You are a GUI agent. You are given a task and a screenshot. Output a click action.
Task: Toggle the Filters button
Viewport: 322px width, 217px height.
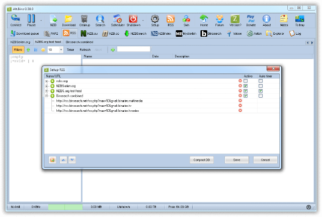pos(18,50)
